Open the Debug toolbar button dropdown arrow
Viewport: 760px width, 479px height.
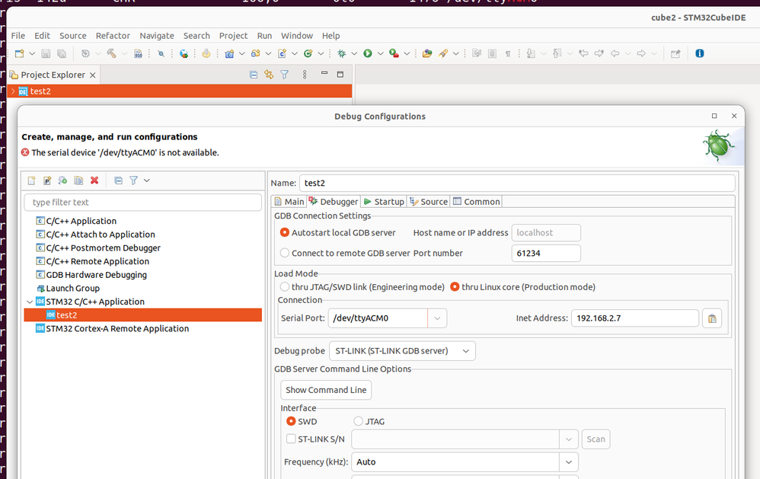tap(354, 53)
